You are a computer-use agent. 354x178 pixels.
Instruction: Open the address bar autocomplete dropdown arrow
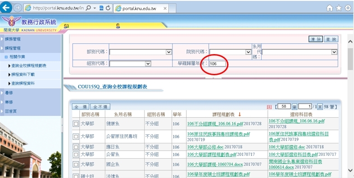[x=95, y=8]
